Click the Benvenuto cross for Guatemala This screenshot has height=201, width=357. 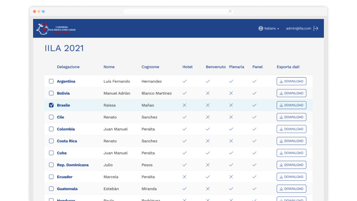tap(208, 189)
